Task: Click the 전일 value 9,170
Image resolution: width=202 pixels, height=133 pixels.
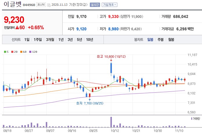Action: click(81, 16)
